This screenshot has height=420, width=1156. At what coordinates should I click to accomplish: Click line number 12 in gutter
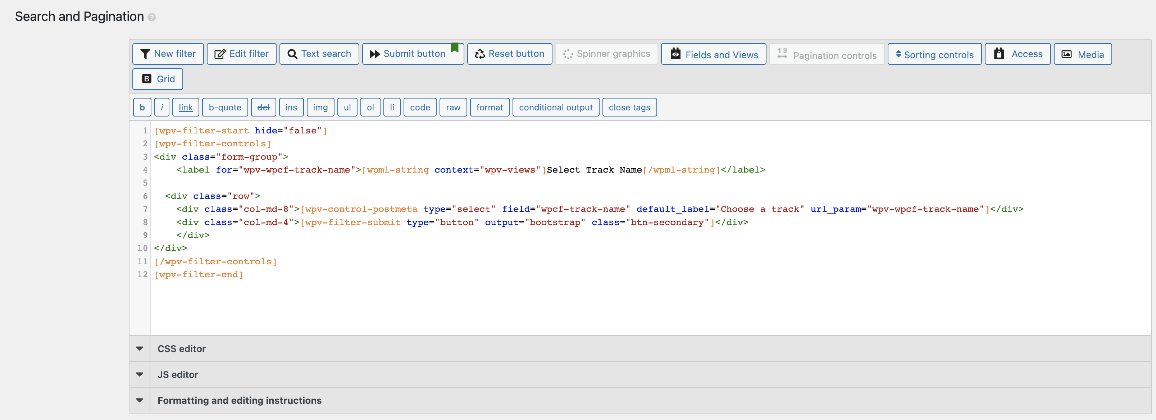tap(143, 275)
